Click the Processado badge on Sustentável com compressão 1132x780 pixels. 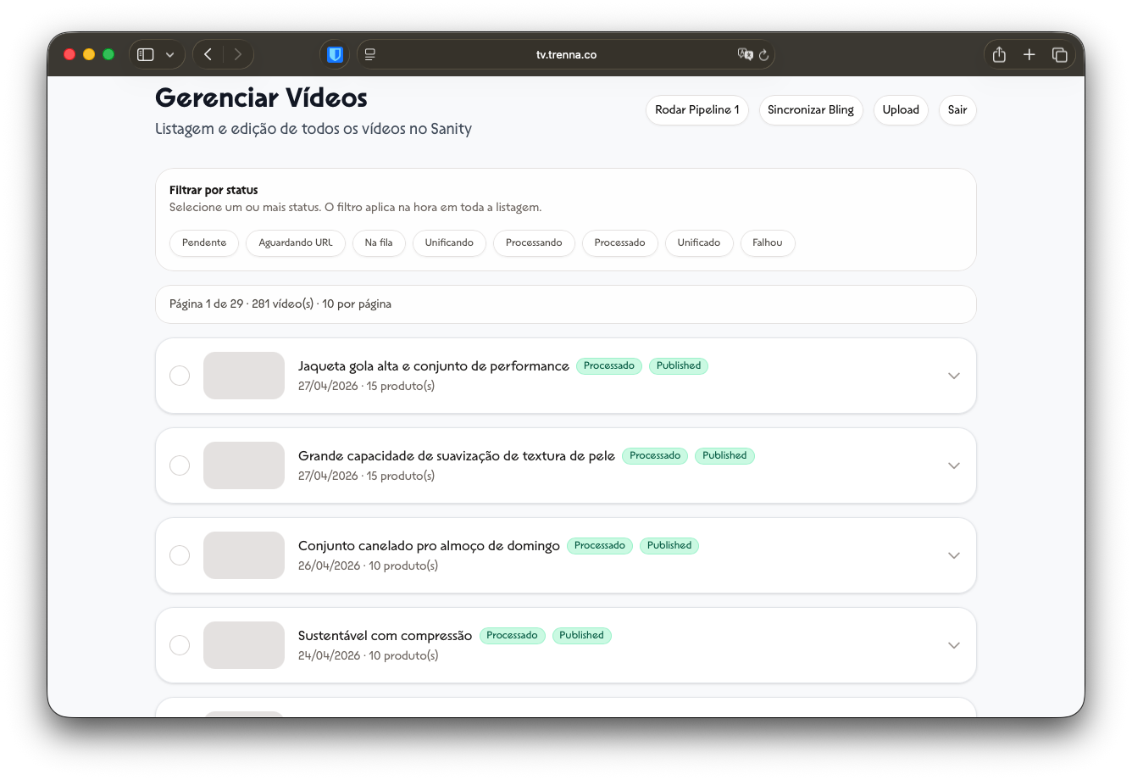pyautogui.click(x=512, y=636)
